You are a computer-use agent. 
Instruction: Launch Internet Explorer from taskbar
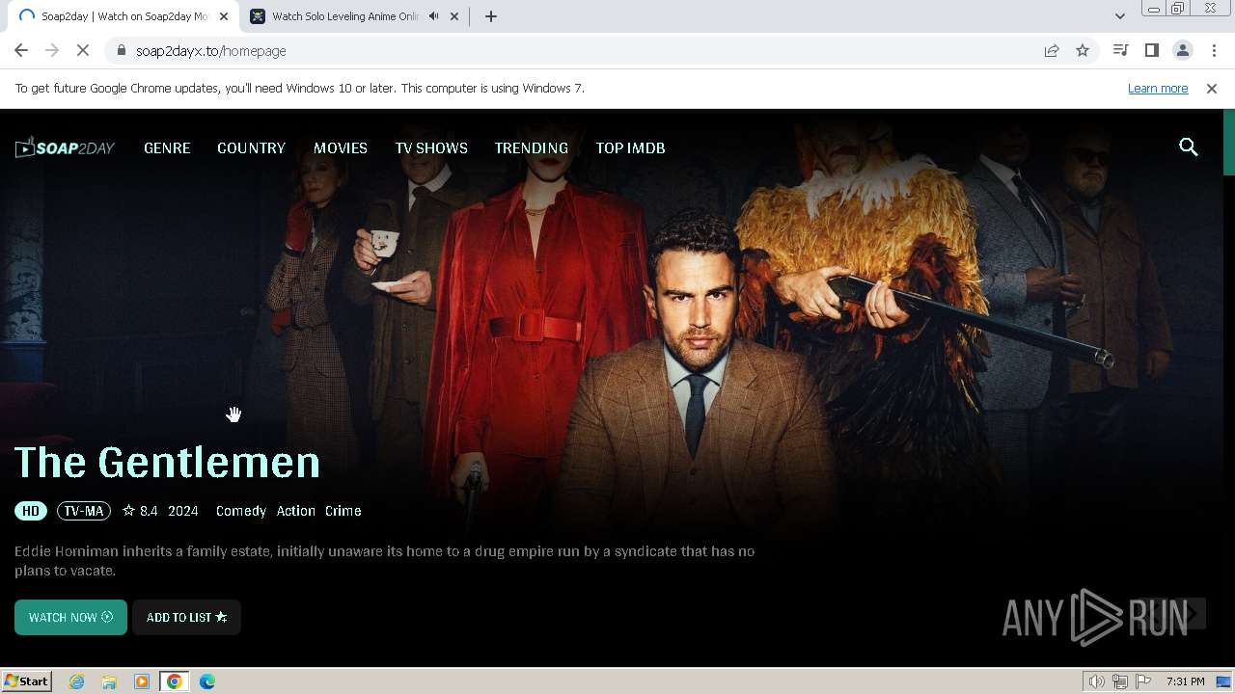click(77, 681)
